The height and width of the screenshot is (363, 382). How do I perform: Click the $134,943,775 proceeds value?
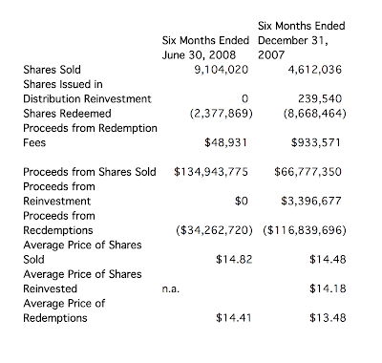tap(211, 172)
